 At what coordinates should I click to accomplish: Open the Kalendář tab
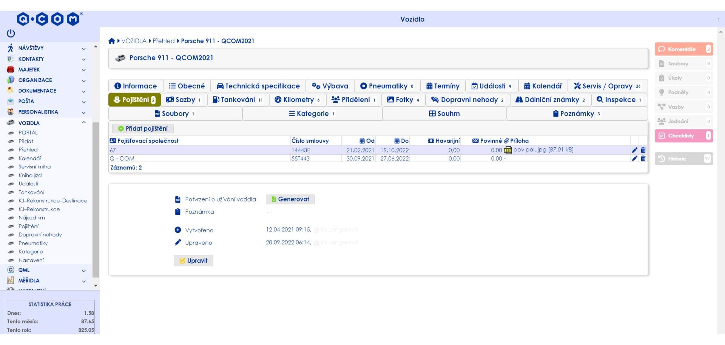click(x=543, y=86)
